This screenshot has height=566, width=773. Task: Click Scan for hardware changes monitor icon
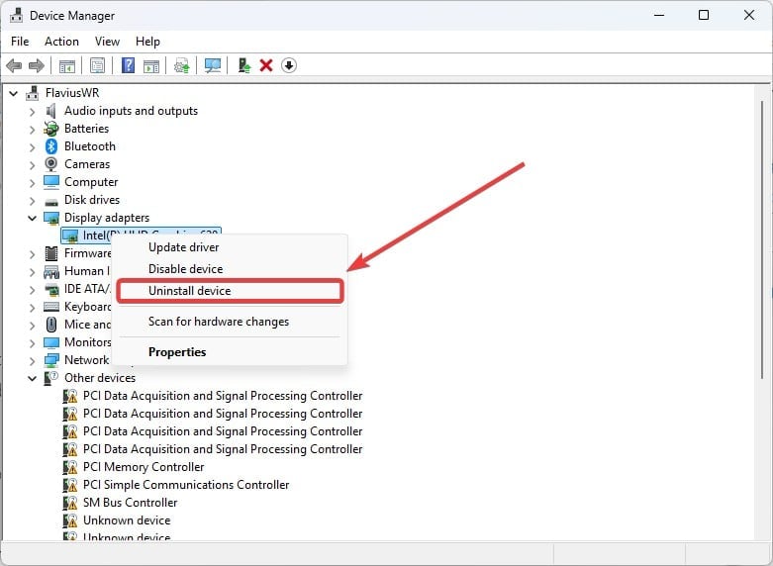[213, 65]
